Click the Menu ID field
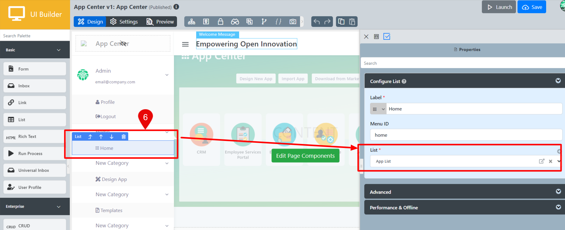The width and height of the screenshot is (565, 230). click(x=466, y=135)
